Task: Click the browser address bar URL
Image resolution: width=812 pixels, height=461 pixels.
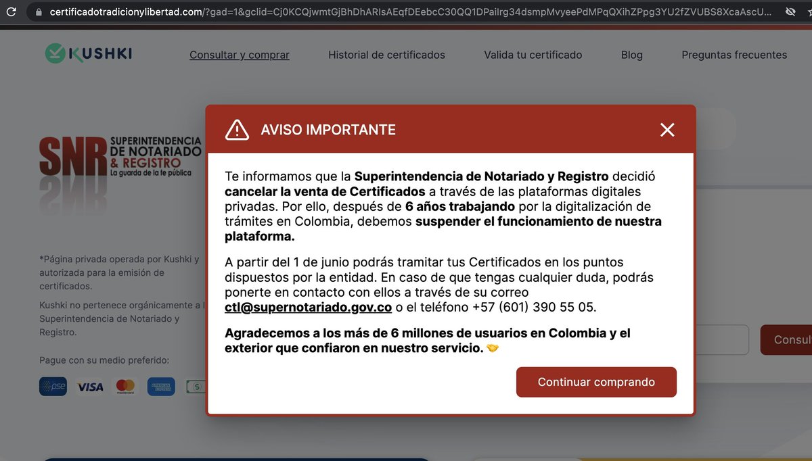Action: point(411,12)
